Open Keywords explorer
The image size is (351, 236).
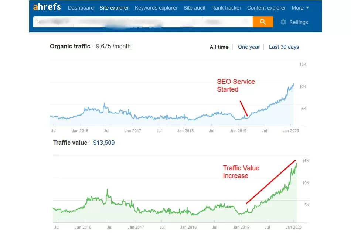[x=156, y=8]
